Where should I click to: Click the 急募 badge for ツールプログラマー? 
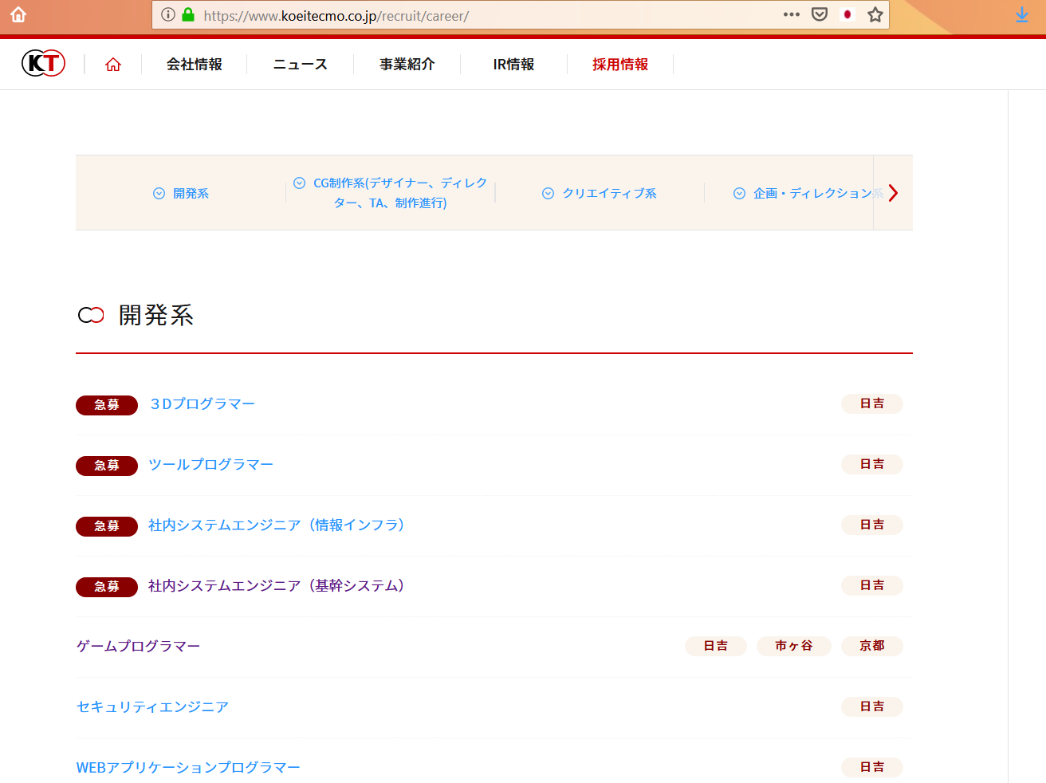click(x=107, y=466)
